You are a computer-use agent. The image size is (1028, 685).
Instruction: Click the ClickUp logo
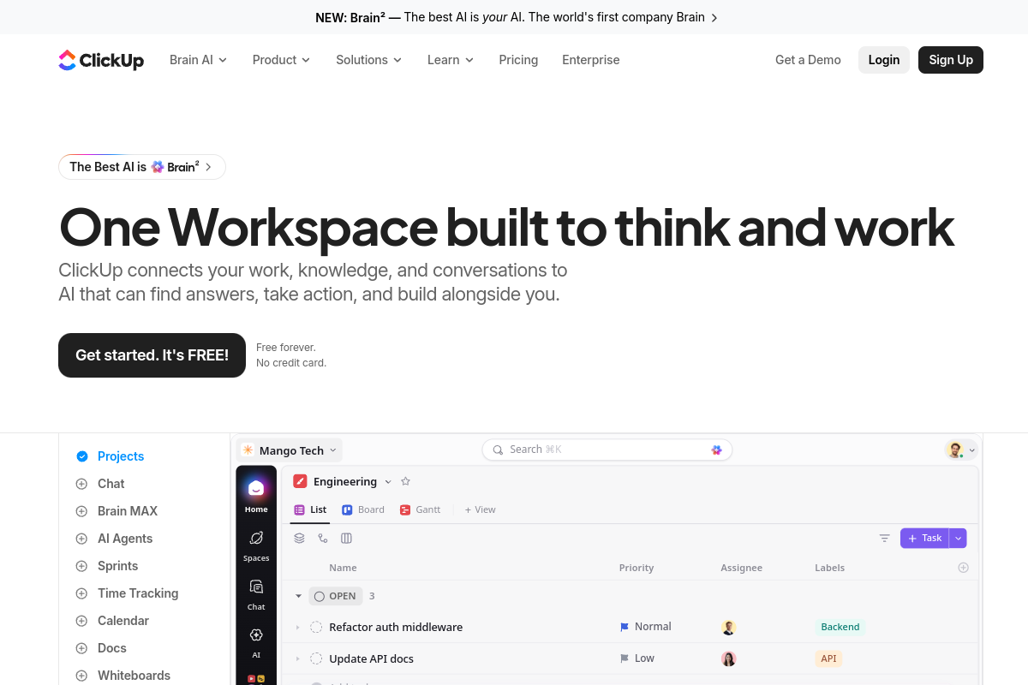101,60
